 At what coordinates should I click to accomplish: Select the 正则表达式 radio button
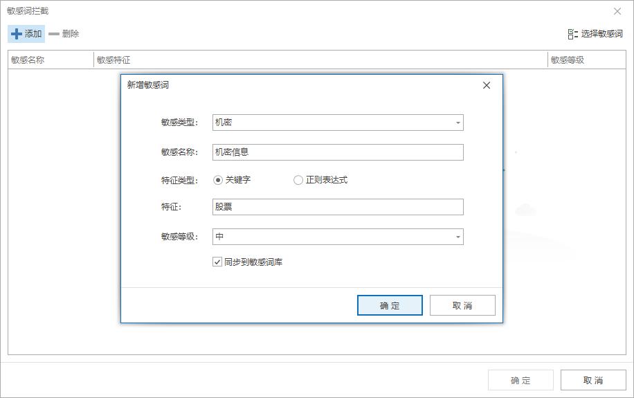tap(298, 180)
